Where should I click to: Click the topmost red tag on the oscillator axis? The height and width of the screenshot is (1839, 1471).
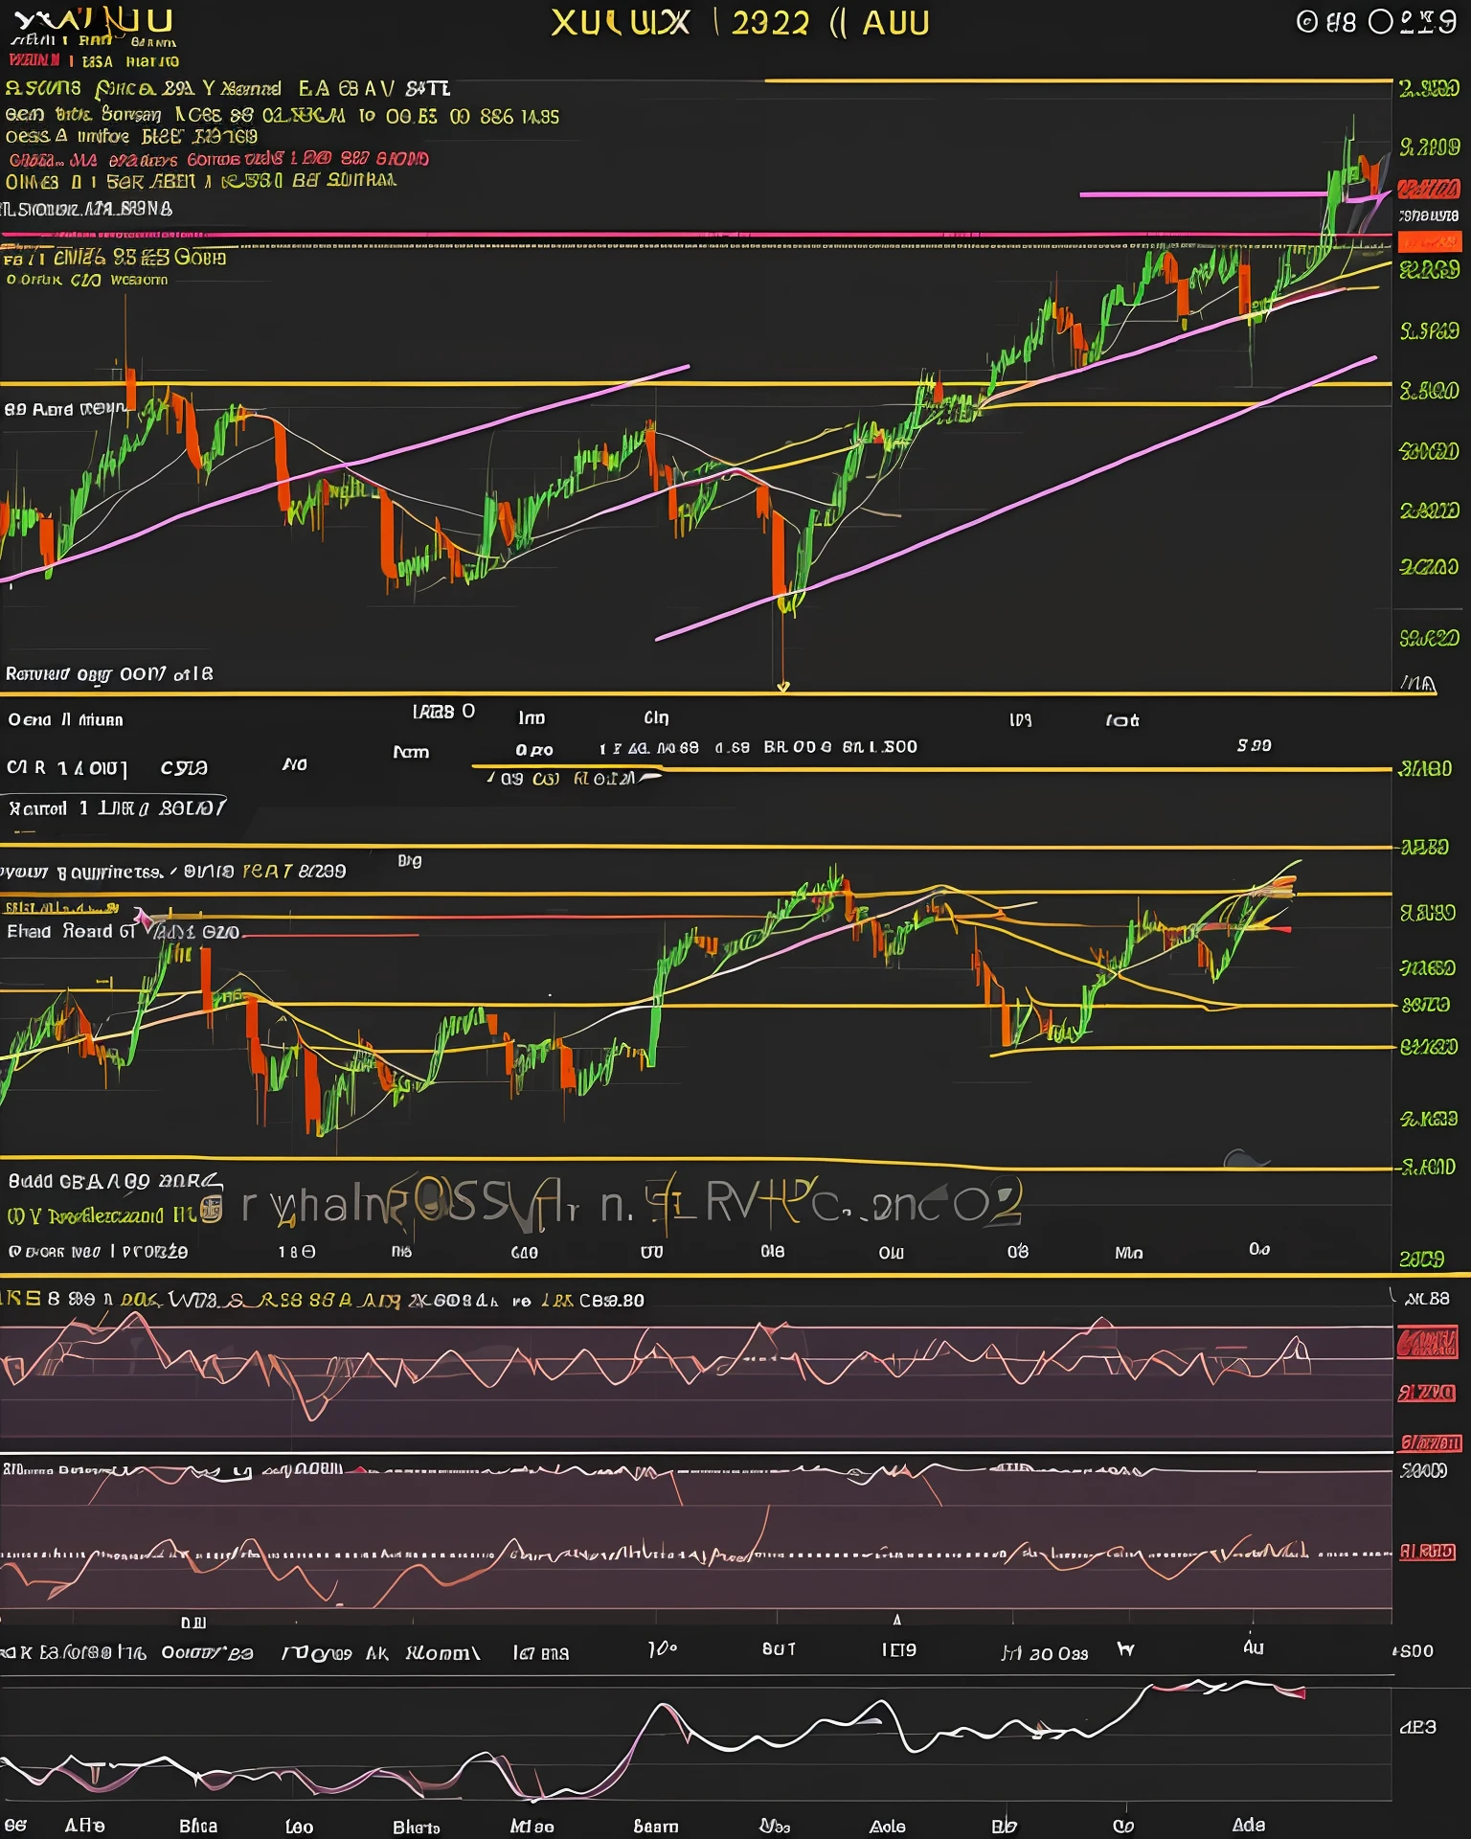coord(1428,1343)
